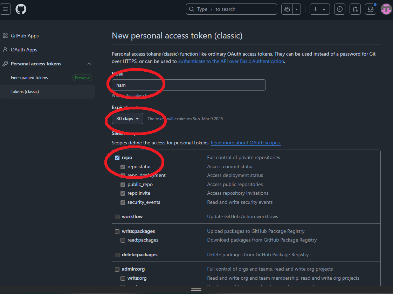Viewport: 393px width, 294px height.
Task: Open the Read more about OAuth scopes link
Action: pos(246,143)
